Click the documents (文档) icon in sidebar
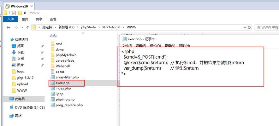Image resolution: width=279 pixels, height=126 pixels. click(14, 59)
